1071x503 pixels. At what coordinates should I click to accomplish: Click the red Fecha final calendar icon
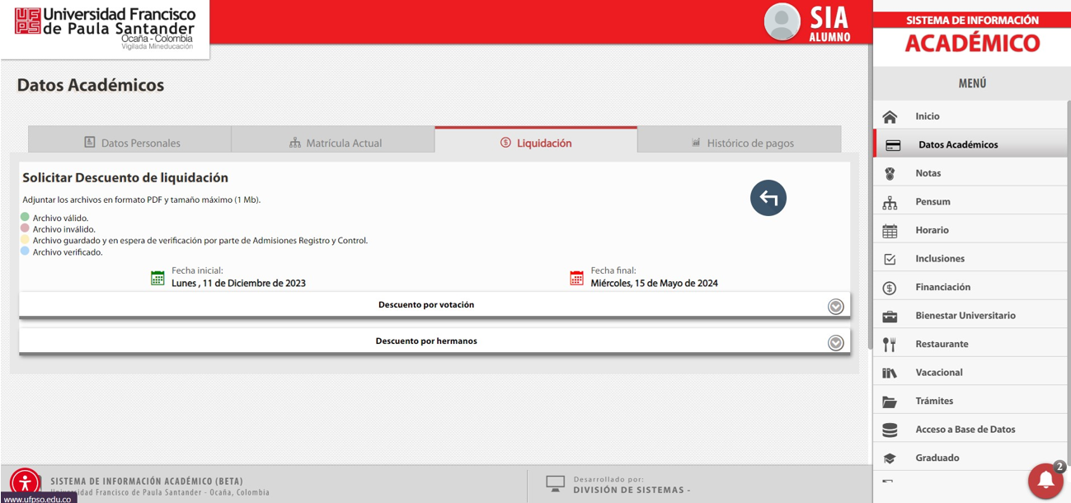coord(576,278)
